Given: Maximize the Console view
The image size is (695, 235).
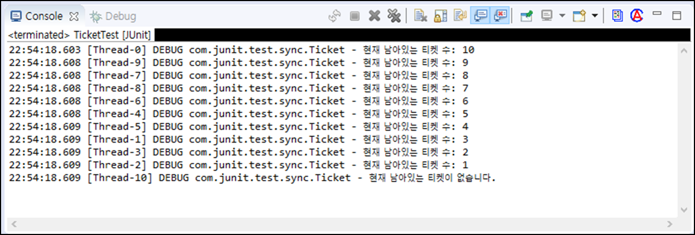Looking at the screenshot, I should tap(676, 16).
